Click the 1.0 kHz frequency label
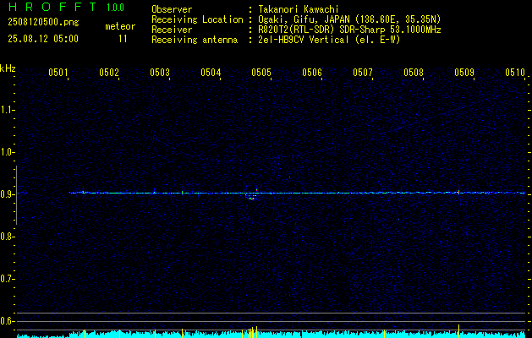The width and height of the screenshot is (532, 338). pos(7,152)
